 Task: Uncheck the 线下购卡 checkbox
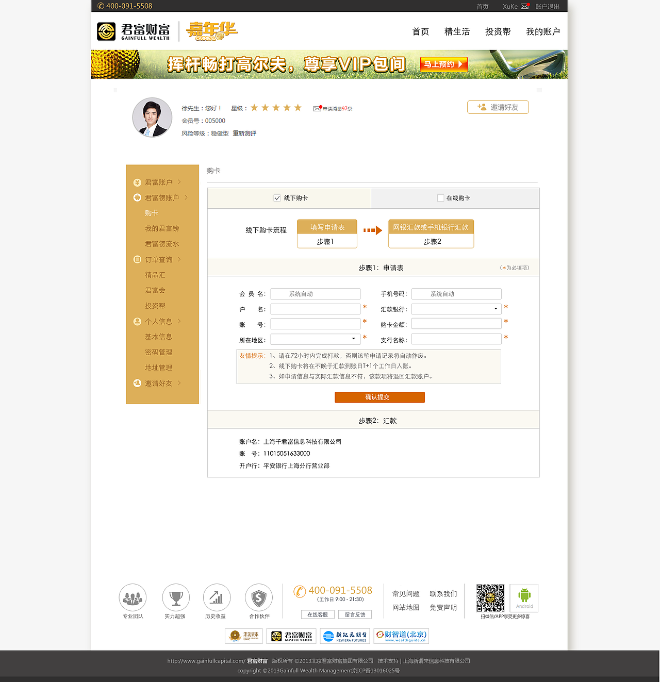tap(277, 197)
